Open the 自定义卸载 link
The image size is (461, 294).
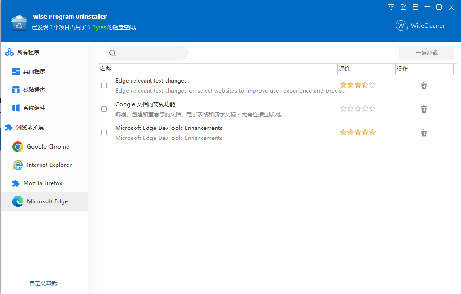click(43, 284)
